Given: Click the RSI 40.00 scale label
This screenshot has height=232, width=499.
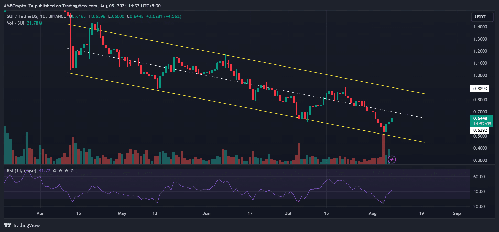Looking at the screenshot, I should 479,192.
